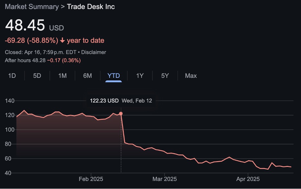
Task: Click the -69.28 (-58.85%) change text
Action: click(x=31, y=41)
